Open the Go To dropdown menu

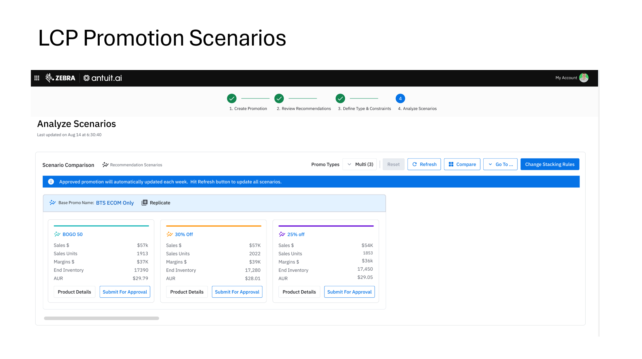[x=500, y=164]
